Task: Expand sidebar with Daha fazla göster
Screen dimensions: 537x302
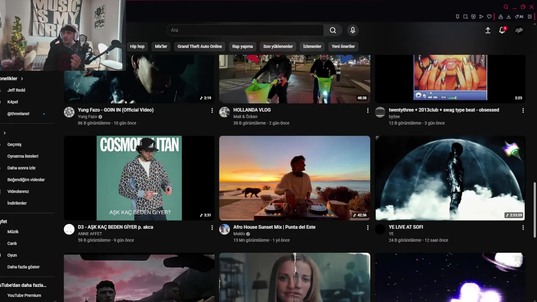Action: click(23, 267)
